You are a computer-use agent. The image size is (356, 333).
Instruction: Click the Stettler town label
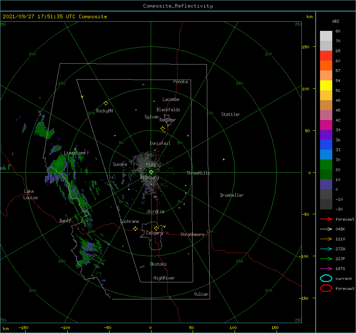coord(231,114)
